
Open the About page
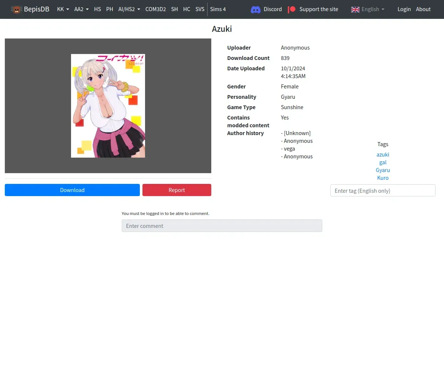[x=423, y=9]
